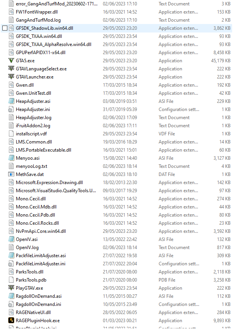The width and height of the screenshot is (241, 333).
Task: Click the GTAVLanguageSelect.exe icon
Action: 11,69
